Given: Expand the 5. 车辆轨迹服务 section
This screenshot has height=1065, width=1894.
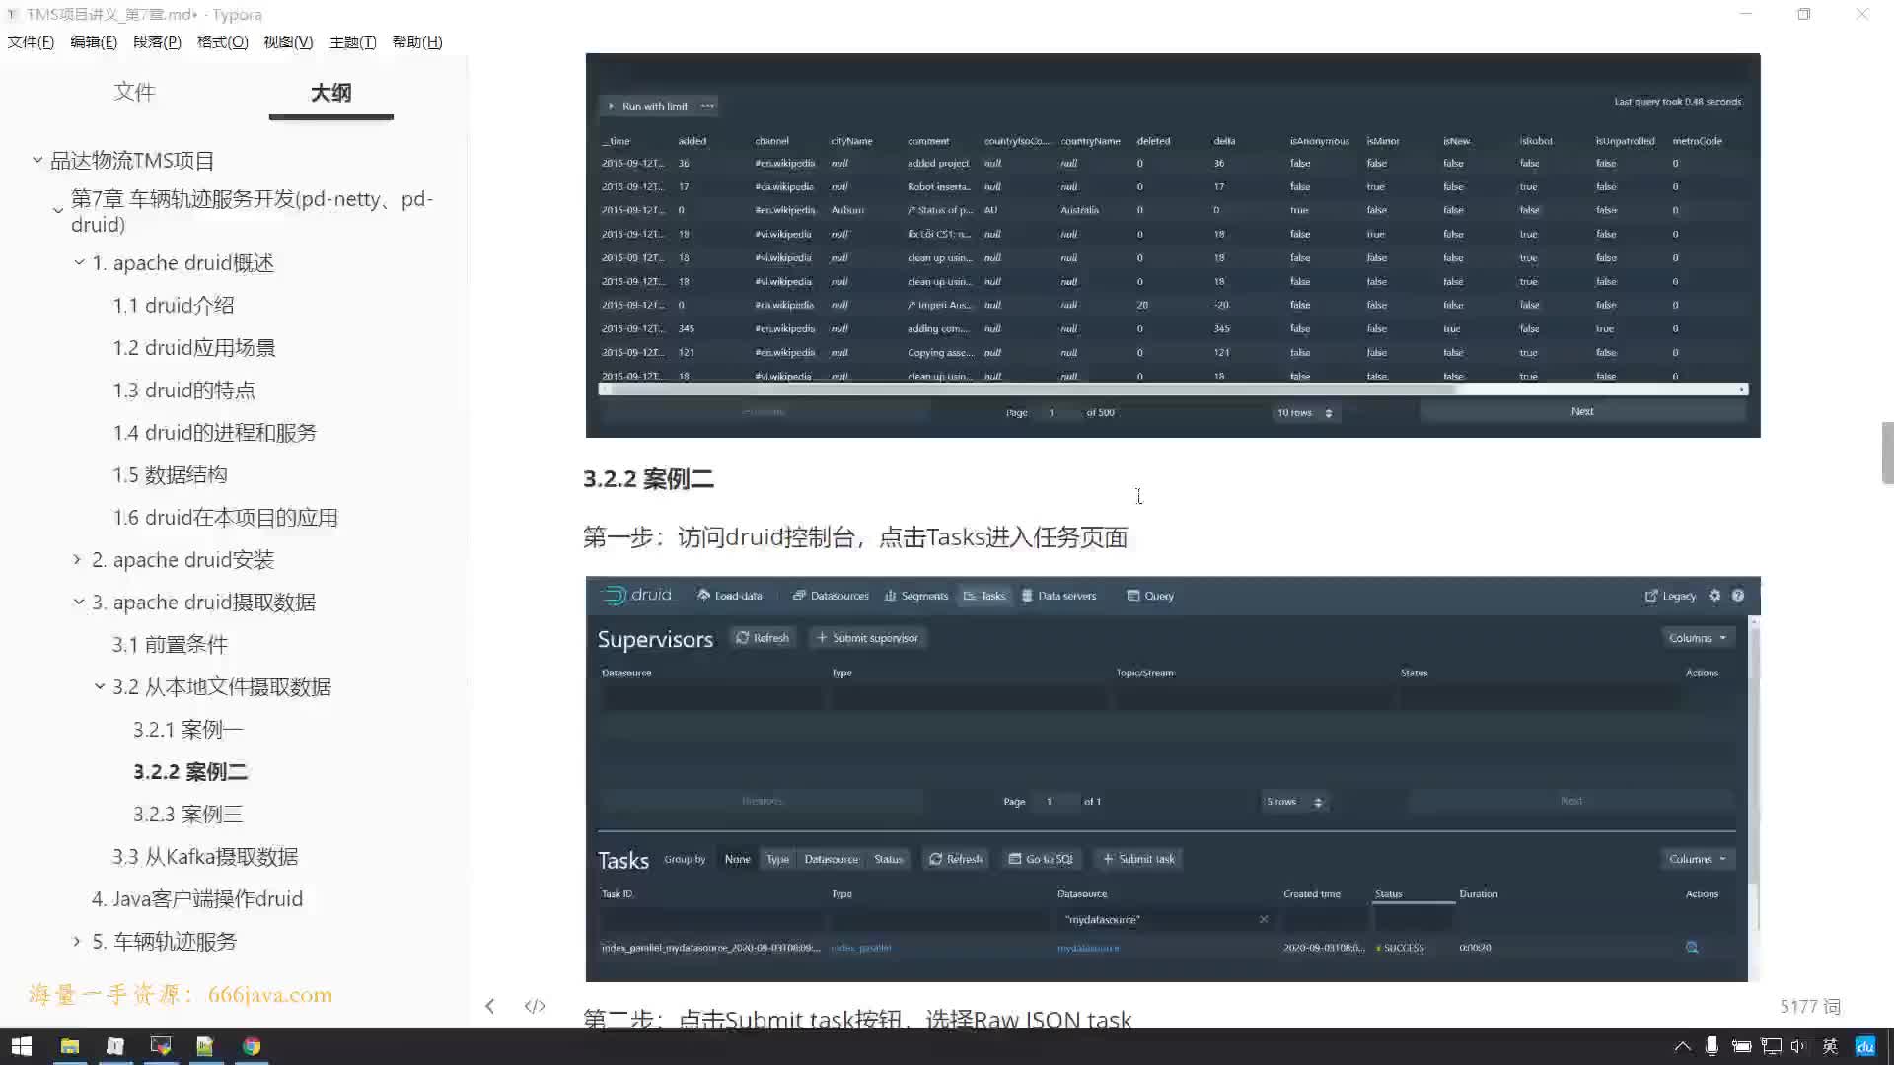Looking at the screenshot, I should pos(77,941).
